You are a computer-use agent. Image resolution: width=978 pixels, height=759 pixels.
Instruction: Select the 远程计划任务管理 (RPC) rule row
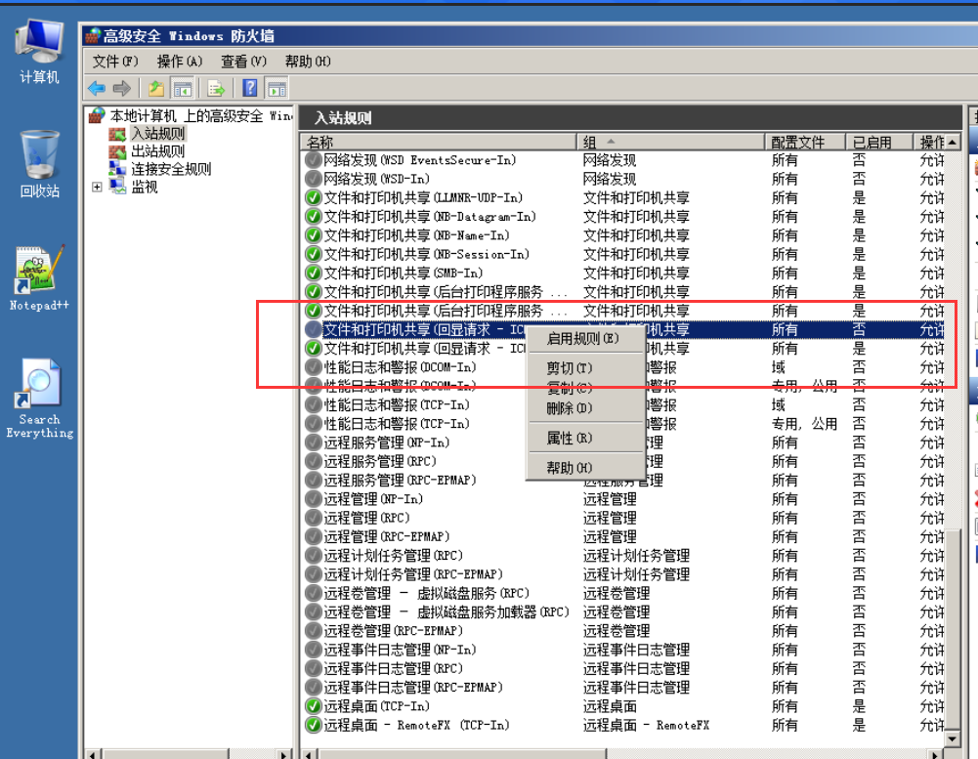[x=623, y=556]
